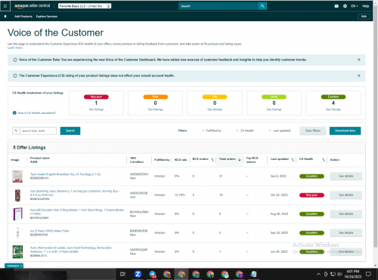
Task: Close the Feedback tab with its X
Action: [21, 266]
